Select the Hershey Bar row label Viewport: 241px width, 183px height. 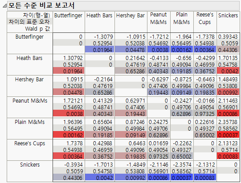[x=29, y=80]
